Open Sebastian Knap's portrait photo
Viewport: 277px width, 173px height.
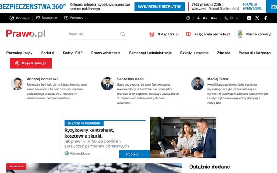click(107, 83)
